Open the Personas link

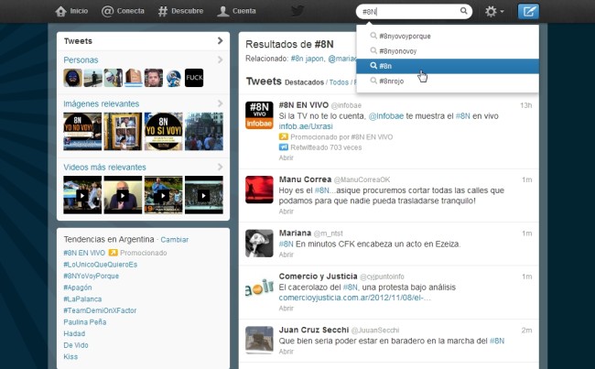click(x=81, y=60)
